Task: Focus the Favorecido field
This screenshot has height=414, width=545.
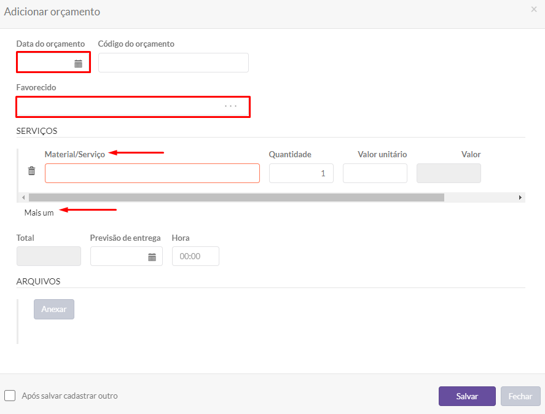Action: click(x=133, y=106)
